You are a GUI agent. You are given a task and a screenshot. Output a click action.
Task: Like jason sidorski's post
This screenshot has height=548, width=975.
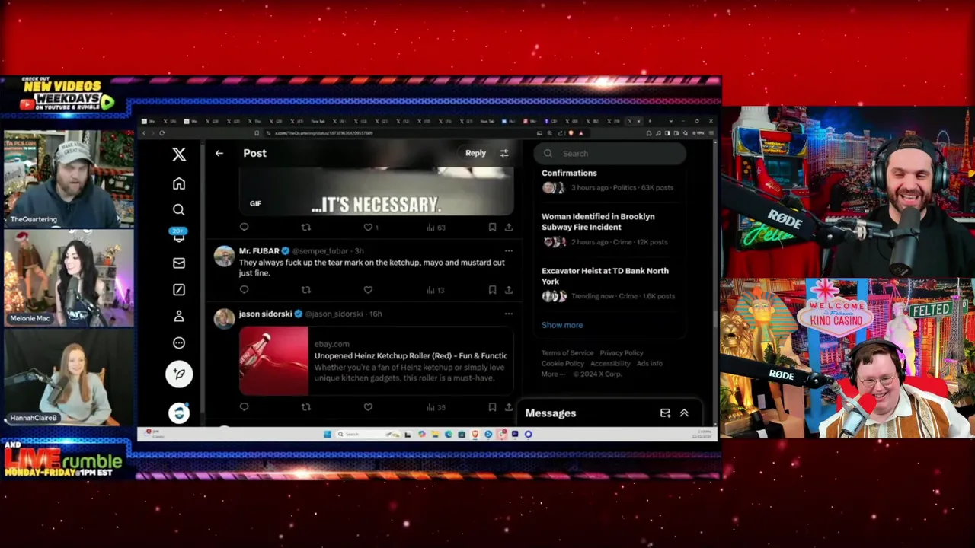tap(368, 407)
